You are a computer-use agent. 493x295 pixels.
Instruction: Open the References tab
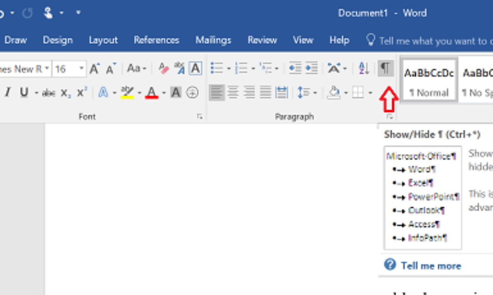(x=157, y=40)
